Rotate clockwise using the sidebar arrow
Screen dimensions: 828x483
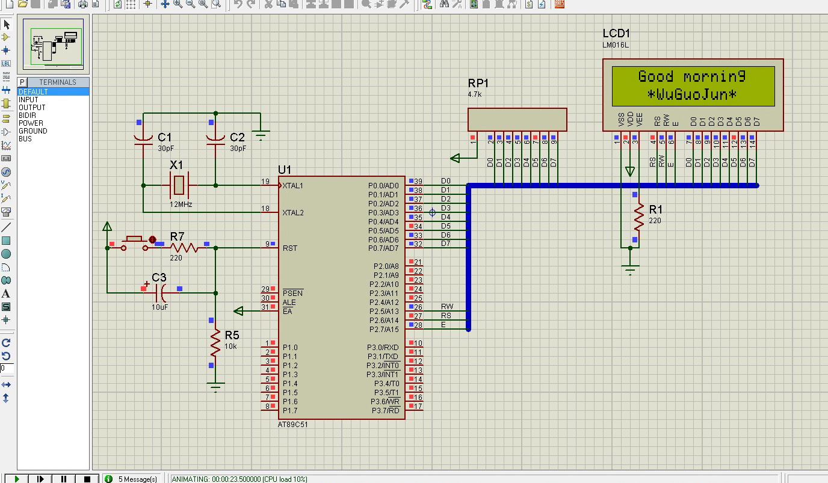coord(7,342)
